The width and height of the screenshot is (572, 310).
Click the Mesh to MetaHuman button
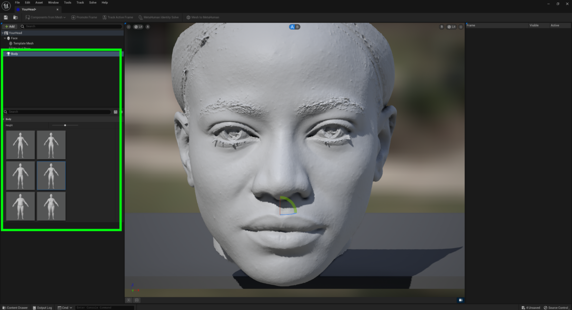tap(203, 17)
